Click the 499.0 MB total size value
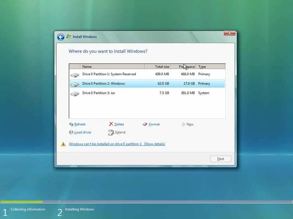The width and height of the screenshot is (293, 219). (162, 74)
